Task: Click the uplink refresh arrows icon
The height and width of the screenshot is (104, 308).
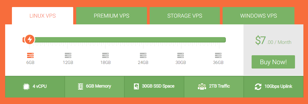Action: (258, 87)
